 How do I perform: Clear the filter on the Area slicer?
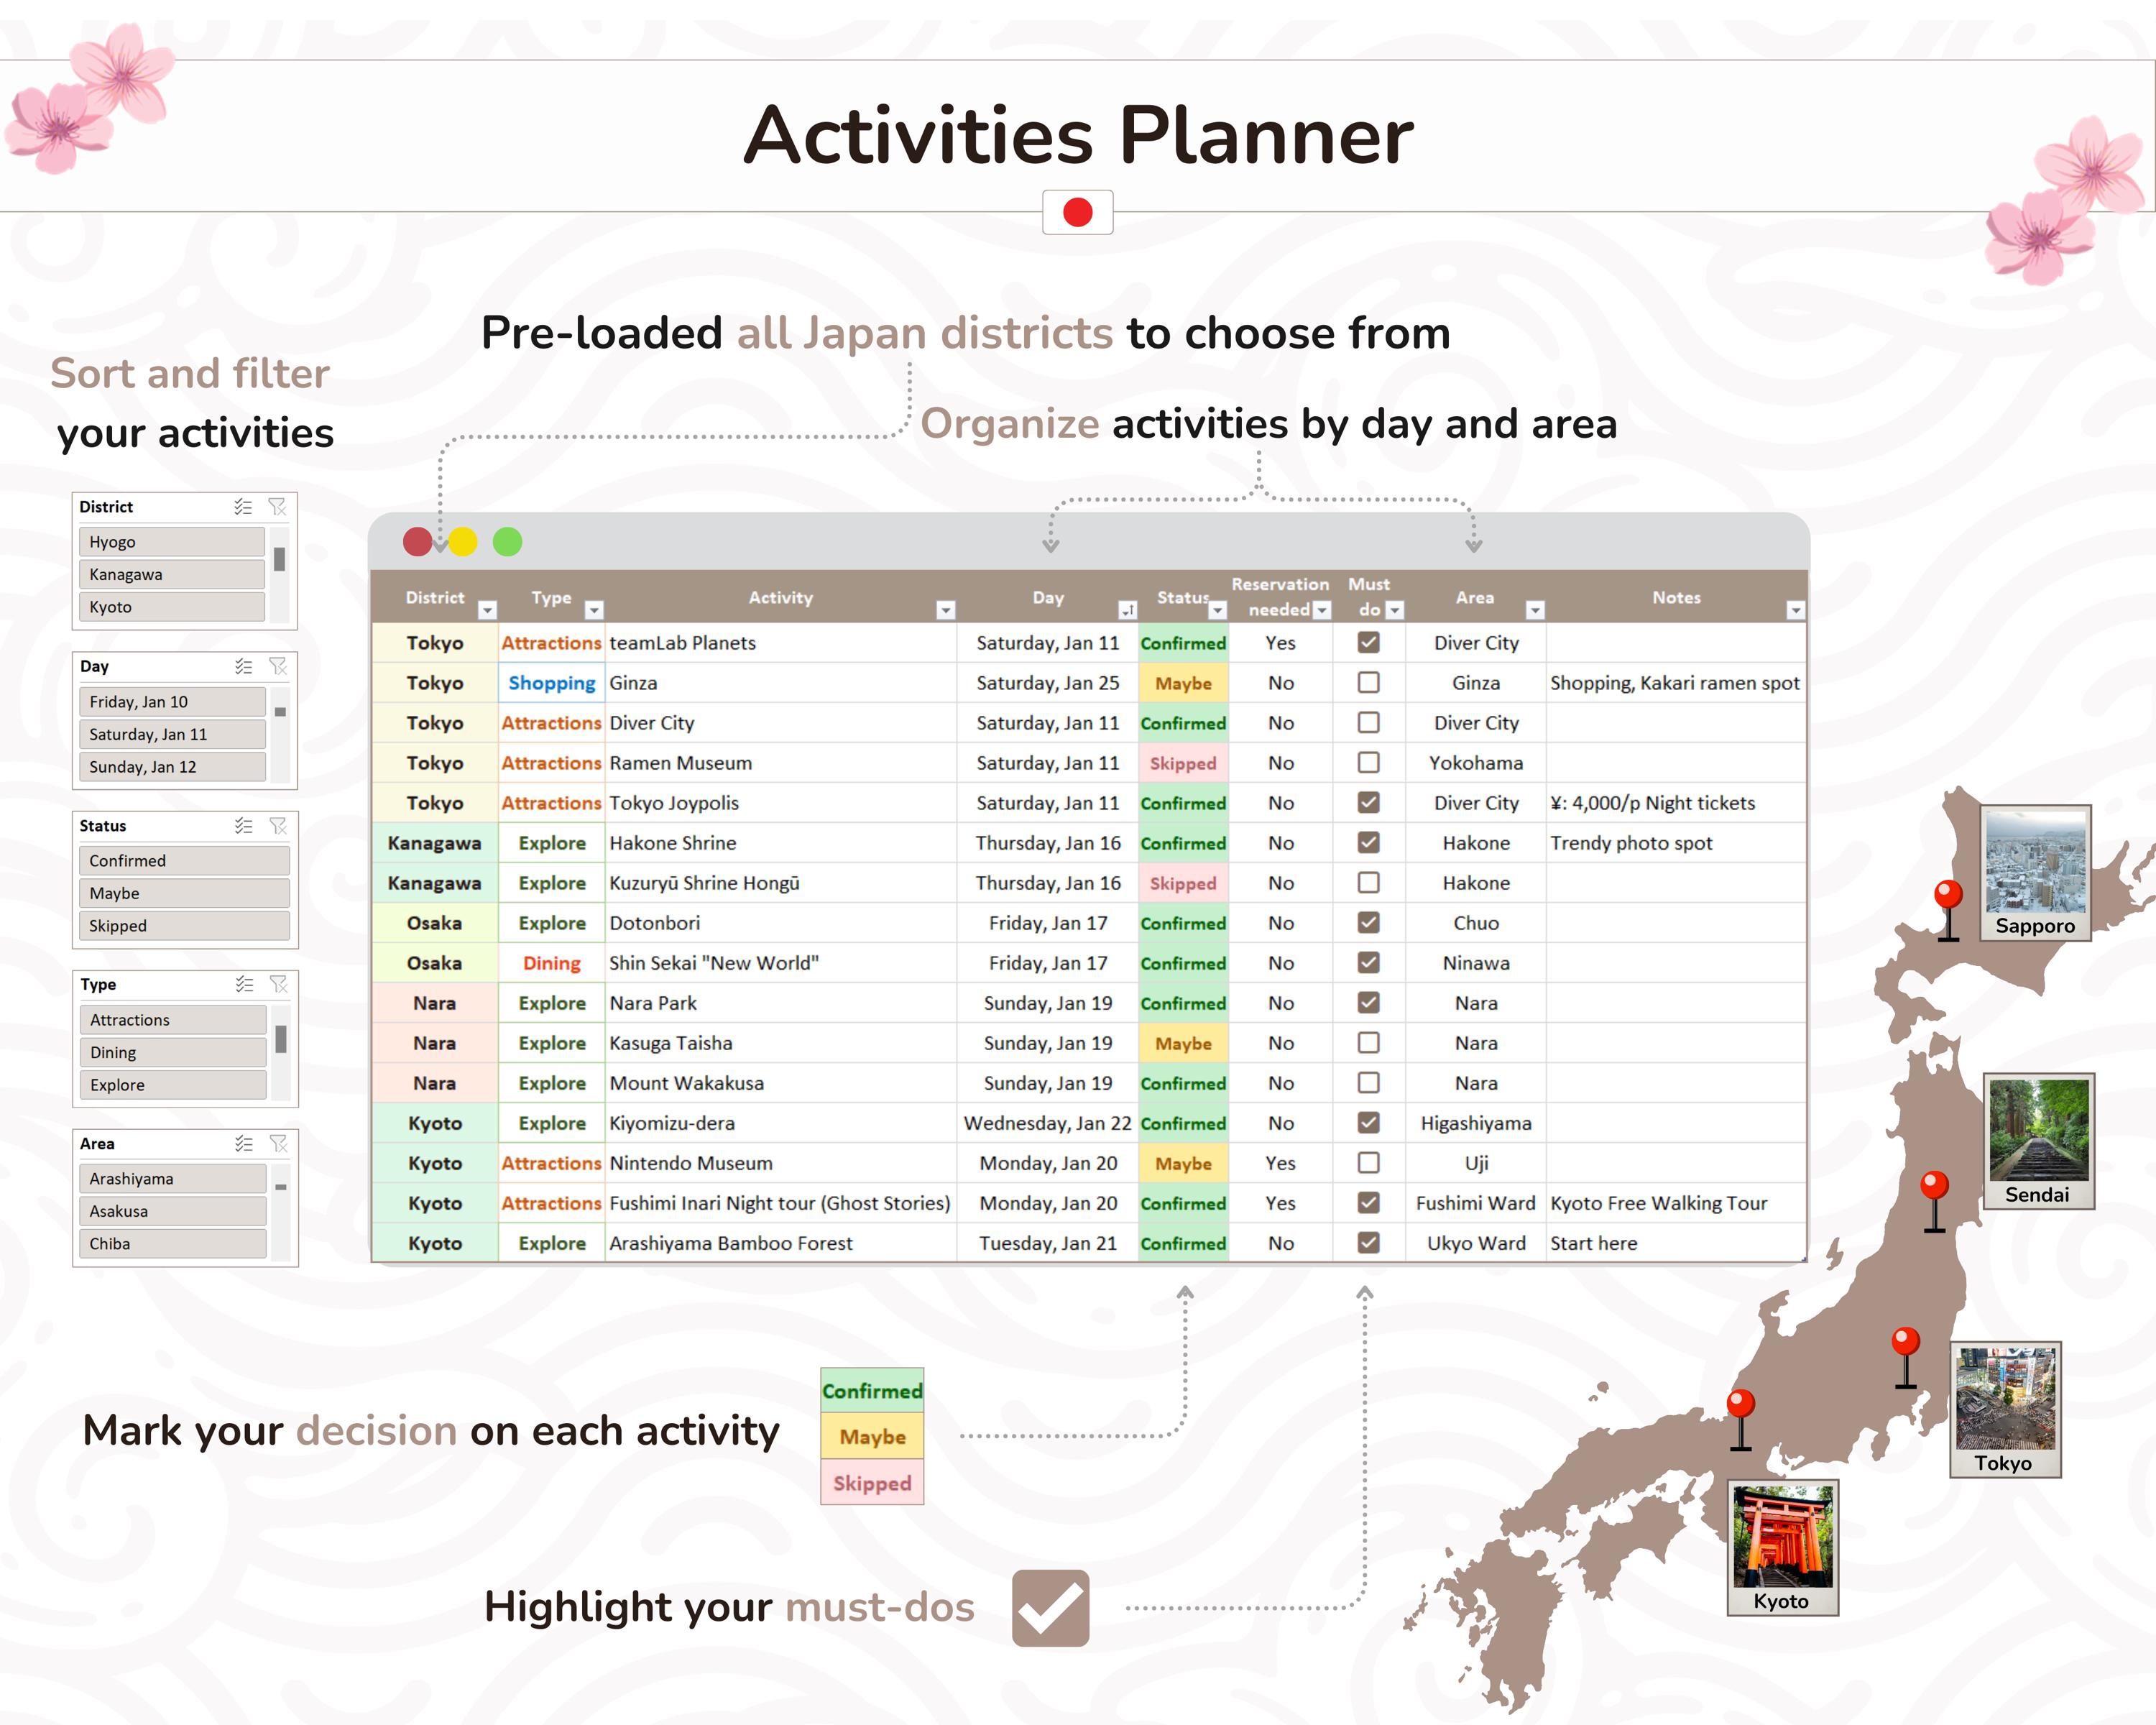[x=279, y=1143]
